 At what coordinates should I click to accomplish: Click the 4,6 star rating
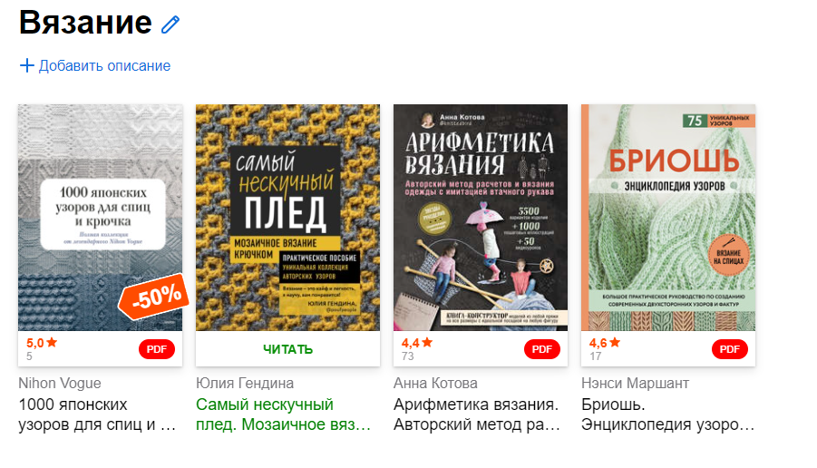coord(605,343)
